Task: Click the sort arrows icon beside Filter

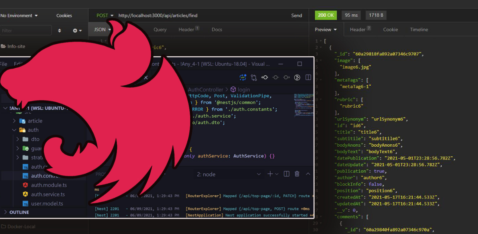Action: (60, 31)
